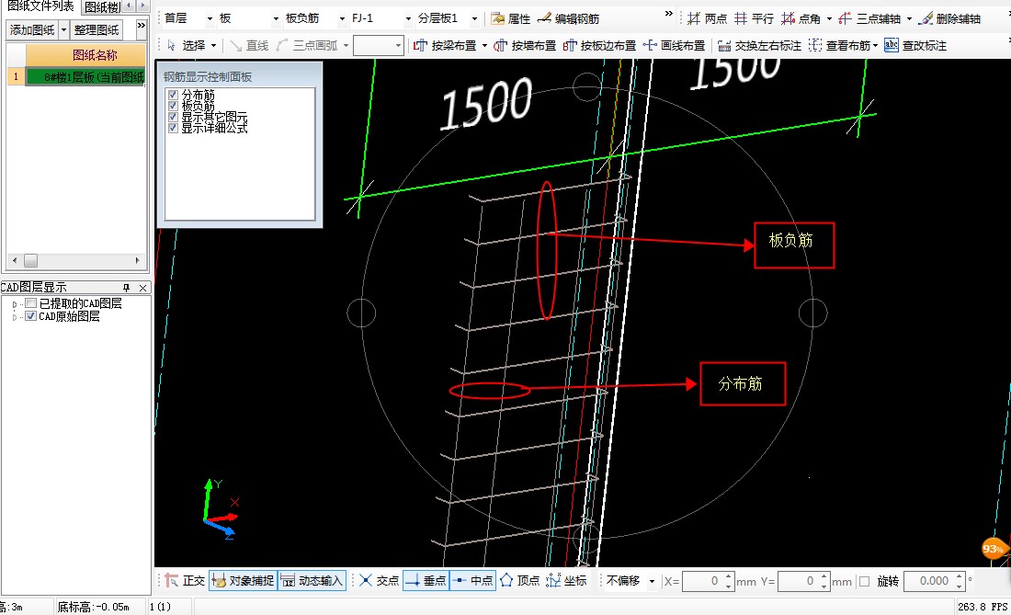The image size is (1011, 615).
Task: Open the 属性 properties tool
Action: tap(511, 18)
